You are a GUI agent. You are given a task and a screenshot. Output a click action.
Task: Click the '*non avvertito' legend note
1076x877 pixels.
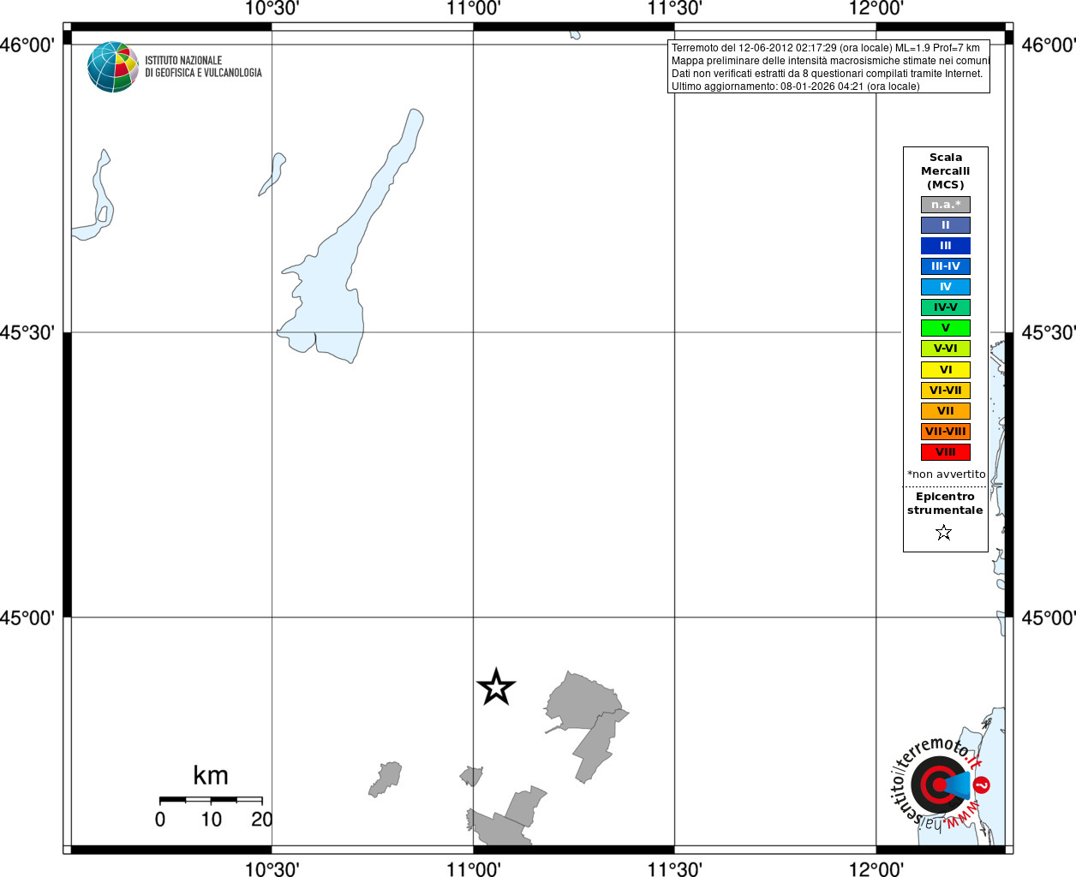pos(947,474)
